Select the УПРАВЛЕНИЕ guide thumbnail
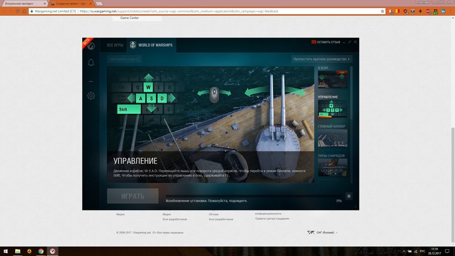This screenshot has height=256, width=455. coord(332,109)
